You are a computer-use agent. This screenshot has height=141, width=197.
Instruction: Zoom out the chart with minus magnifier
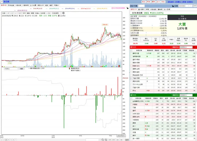[x=103, y=140]
